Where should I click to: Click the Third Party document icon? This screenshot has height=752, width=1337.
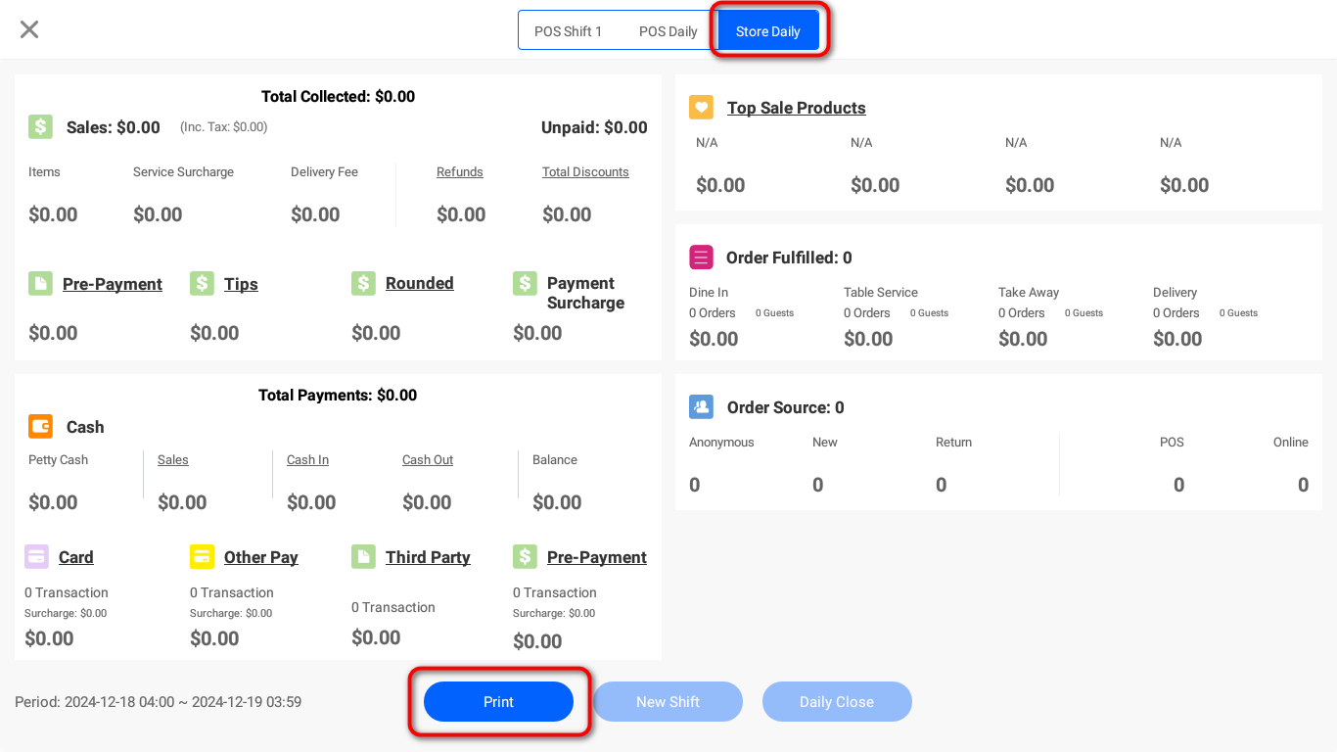363,557
